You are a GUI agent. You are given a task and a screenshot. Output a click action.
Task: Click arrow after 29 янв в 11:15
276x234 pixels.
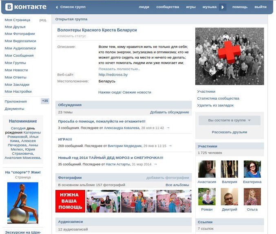(170, 146)
